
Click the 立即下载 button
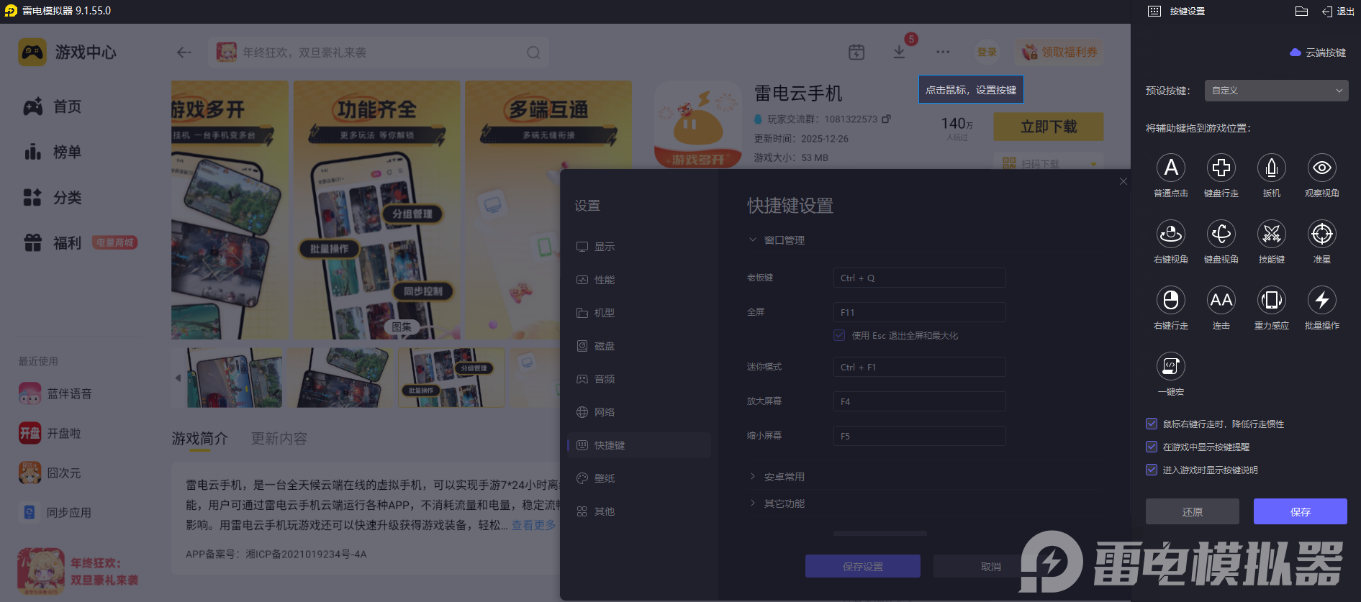[x=1049, y=127]
